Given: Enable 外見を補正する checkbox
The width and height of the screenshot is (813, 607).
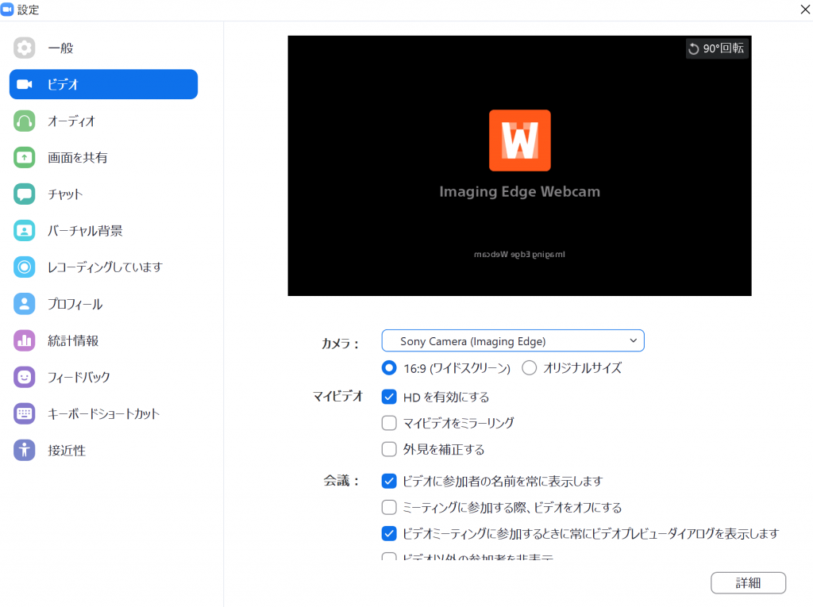Looking at the screenshot, I should pyautogui.click(x=389, y=449).
